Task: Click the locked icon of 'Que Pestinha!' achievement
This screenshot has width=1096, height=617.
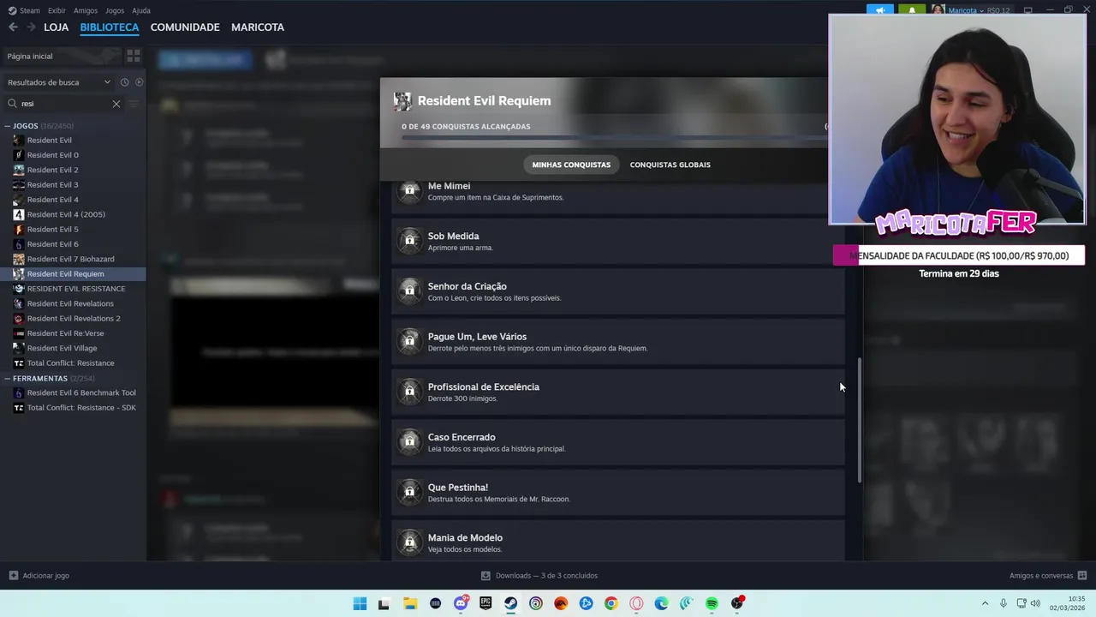Action: coord(410,492)
